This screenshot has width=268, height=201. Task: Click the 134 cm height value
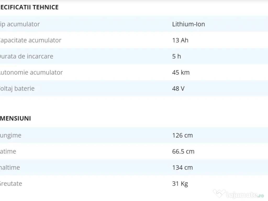[182, 167]
